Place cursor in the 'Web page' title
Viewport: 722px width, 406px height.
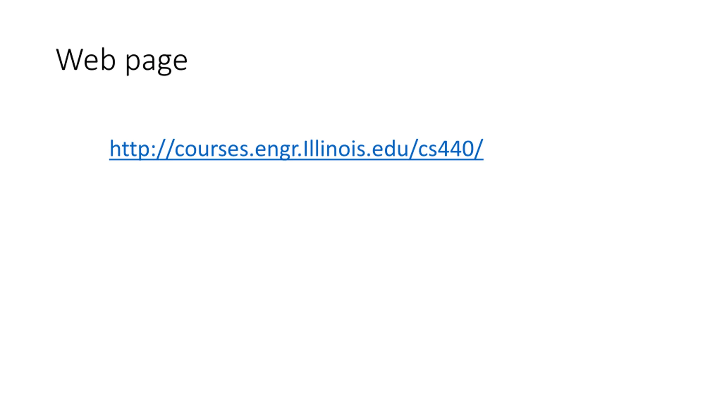(x=122, y=61)
